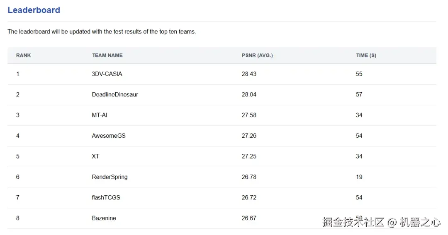
Task: Select the RenderSpring team name
Action: [110, 177]
